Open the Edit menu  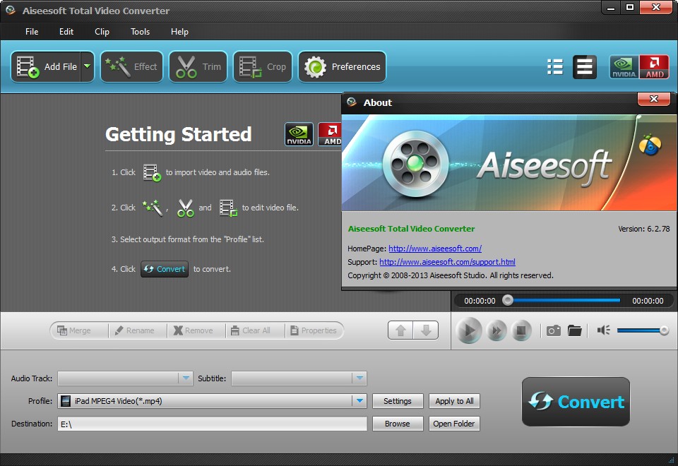(x=66, y=32)
